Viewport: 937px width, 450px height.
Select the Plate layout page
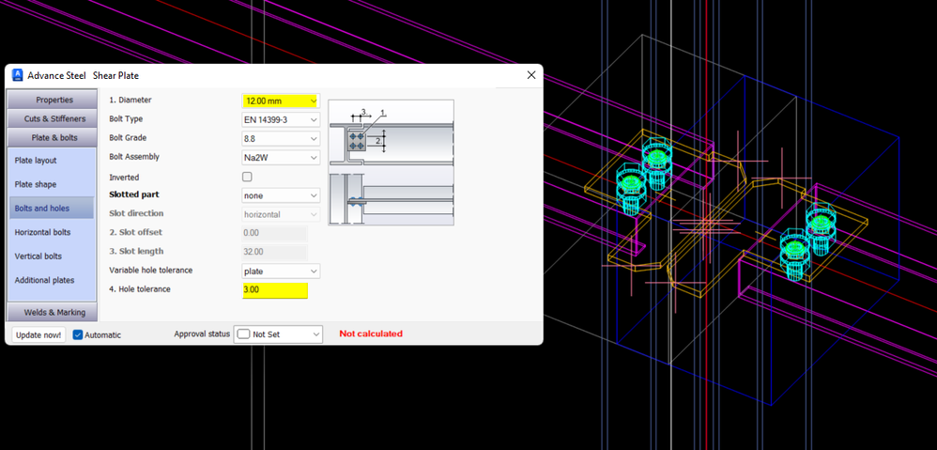(x=52, y=161)
